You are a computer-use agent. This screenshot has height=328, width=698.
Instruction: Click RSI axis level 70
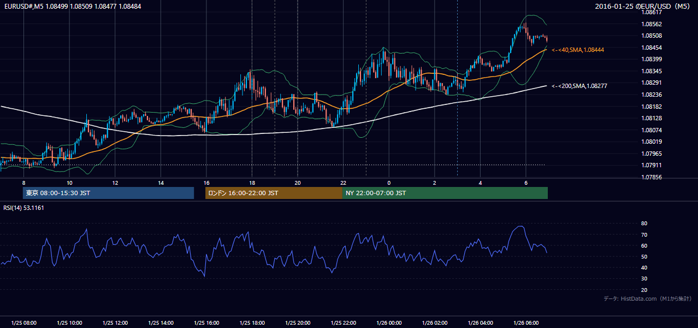point(644,235)
